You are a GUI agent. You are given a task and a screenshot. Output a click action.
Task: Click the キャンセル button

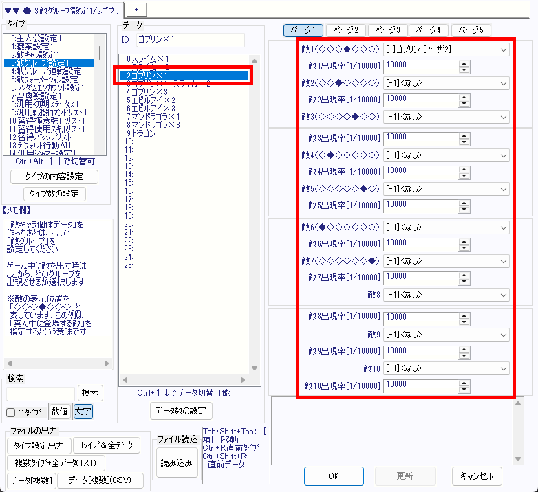click(477, 476)
